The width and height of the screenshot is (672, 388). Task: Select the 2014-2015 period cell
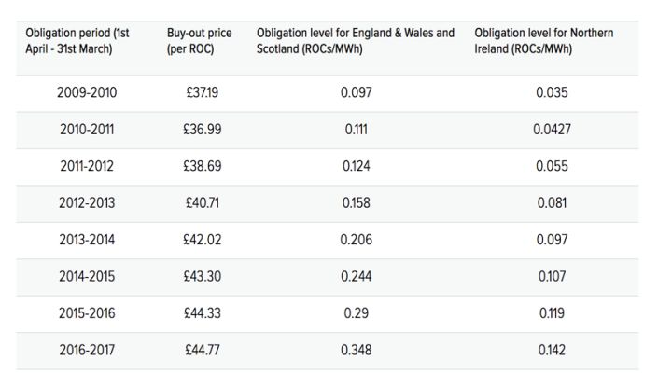(87, 277)
